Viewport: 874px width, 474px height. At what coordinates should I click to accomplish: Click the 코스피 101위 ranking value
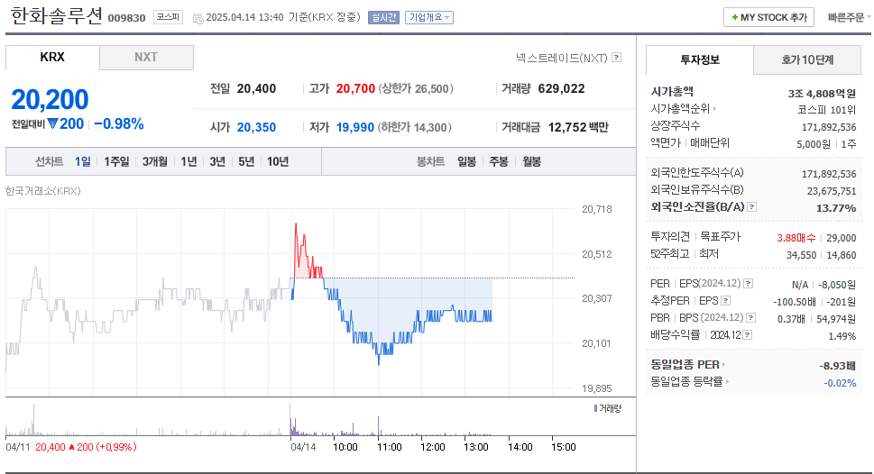point(826,110)
